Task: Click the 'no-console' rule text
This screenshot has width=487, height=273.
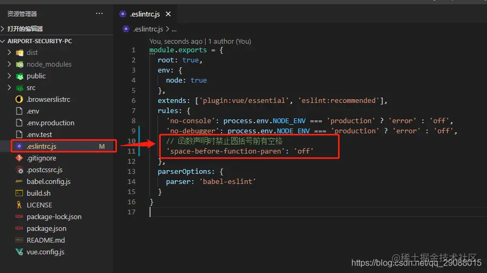Action: pyautogui.click(x=191, y=121)
